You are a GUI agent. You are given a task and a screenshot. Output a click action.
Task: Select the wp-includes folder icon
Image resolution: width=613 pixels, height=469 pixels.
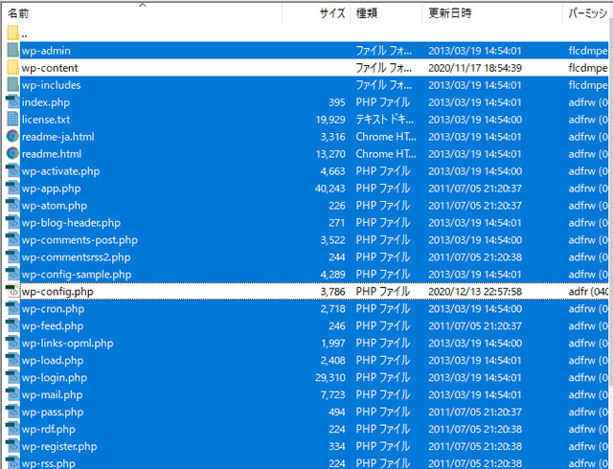(x=12, y=85)
